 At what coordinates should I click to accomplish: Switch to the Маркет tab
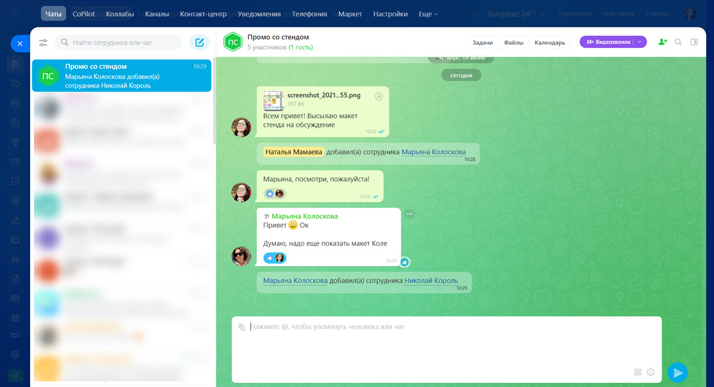coord(350,14)
